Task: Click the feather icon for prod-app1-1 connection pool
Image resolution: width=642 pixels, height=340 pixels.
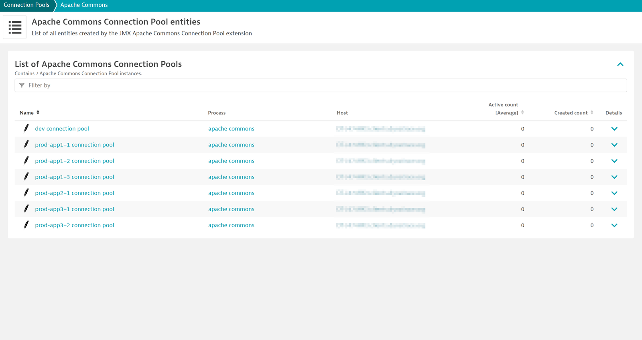Action: click(26, 145)
